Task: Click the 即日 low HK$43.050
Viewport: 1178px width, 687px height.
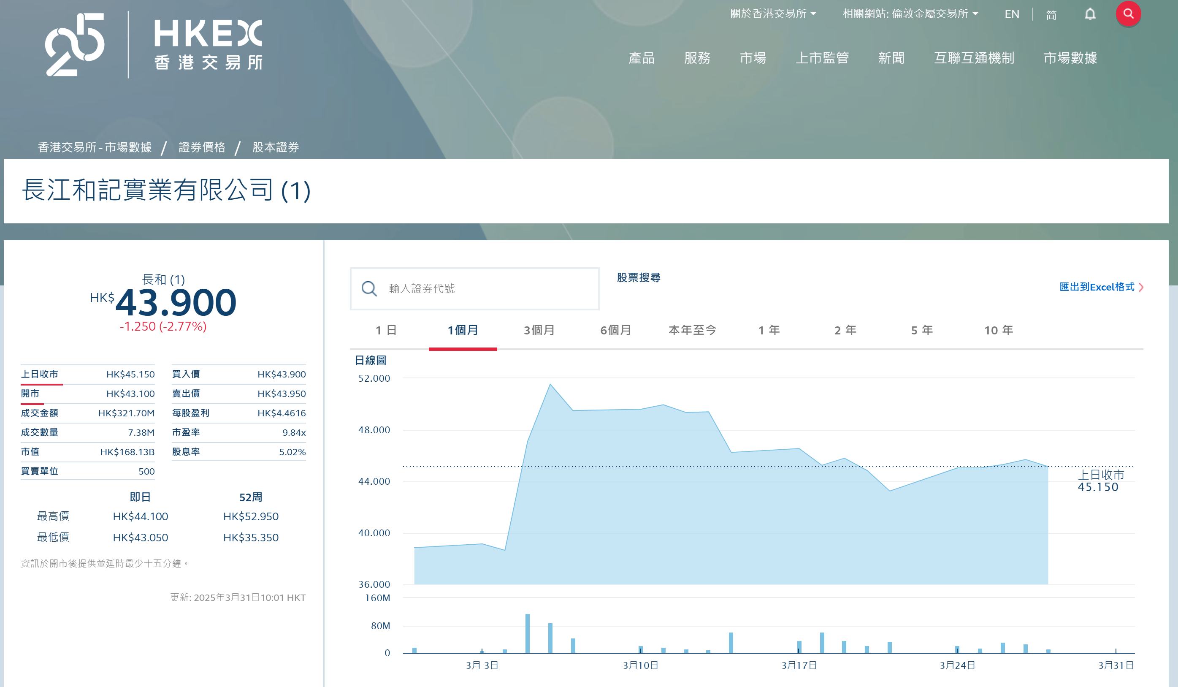Action: click(140, 538)
